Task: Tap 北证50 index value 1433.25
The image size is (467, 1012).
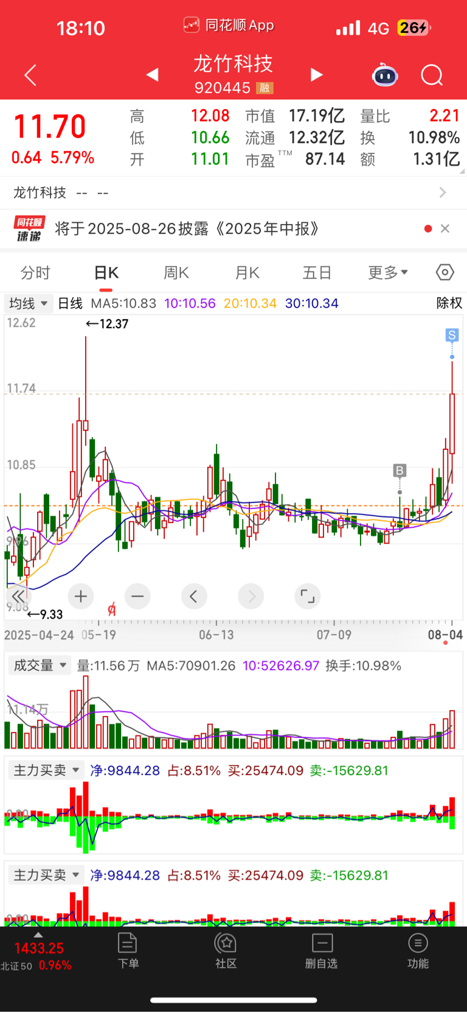Action: pyautogui.click(x=39, y=948)
